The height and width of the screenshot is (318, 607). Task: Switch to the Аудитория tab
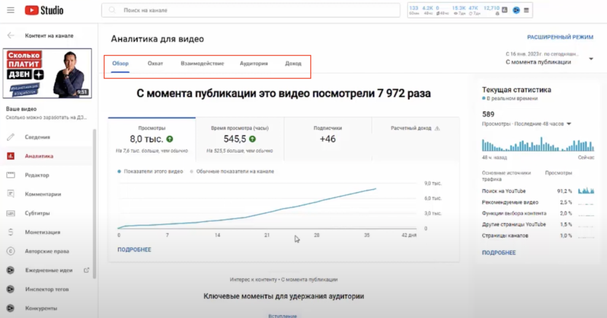(253, 63)
